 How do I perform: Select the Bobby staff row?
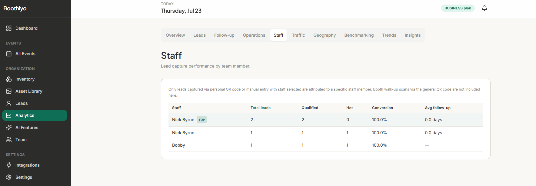point(325,145)
